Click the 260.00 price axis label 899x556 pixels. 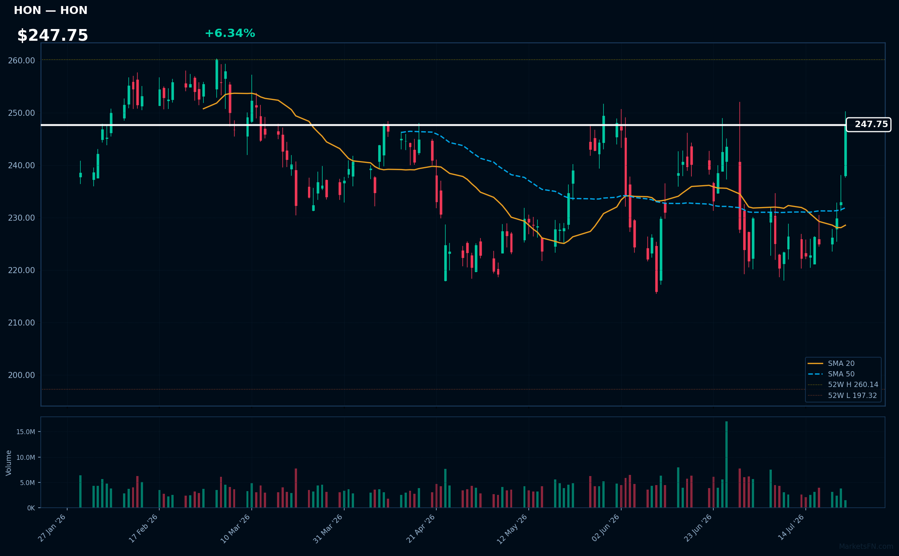pyautogui.click(x=22, y=61)
